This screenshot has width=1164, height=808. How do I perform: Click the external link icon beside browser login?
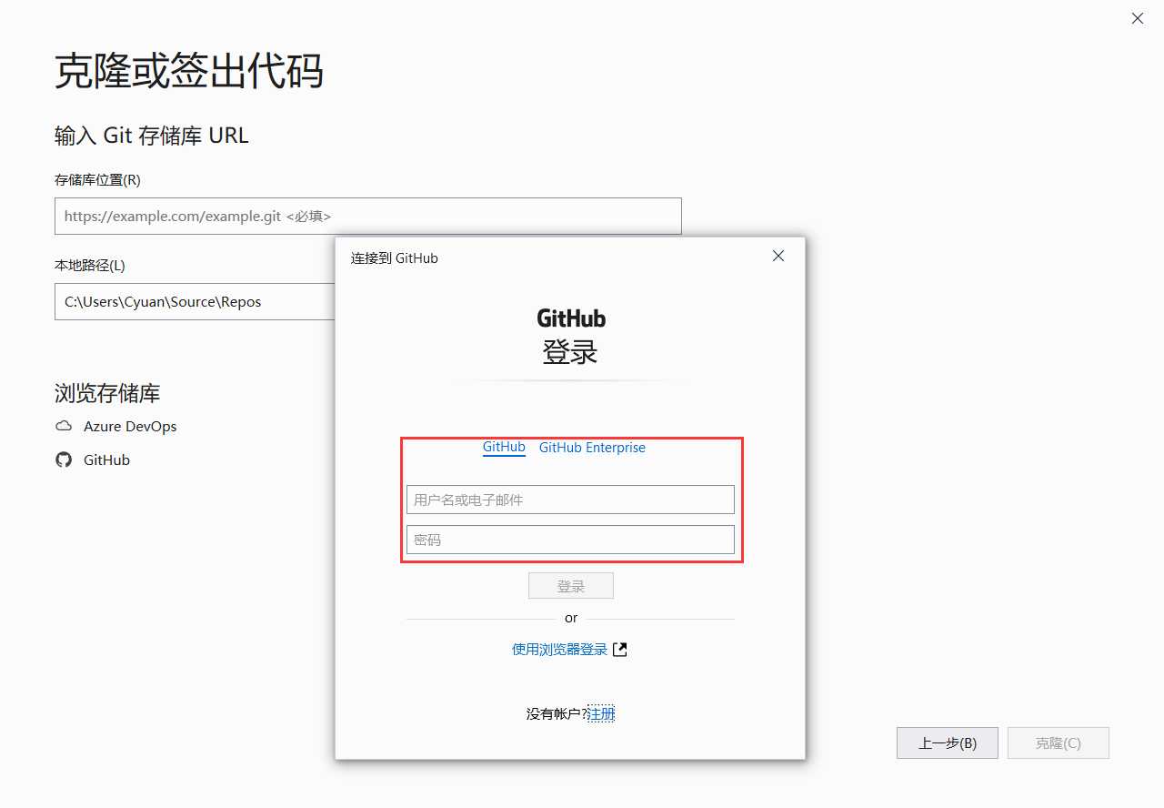click(620, 649)
